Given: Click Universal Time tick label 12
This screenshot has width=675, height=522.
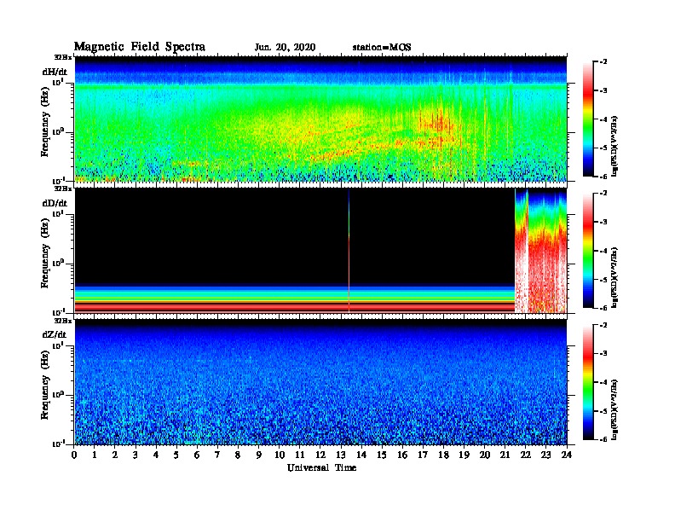Looking at the screenshot, I should (x=320, y=455).
